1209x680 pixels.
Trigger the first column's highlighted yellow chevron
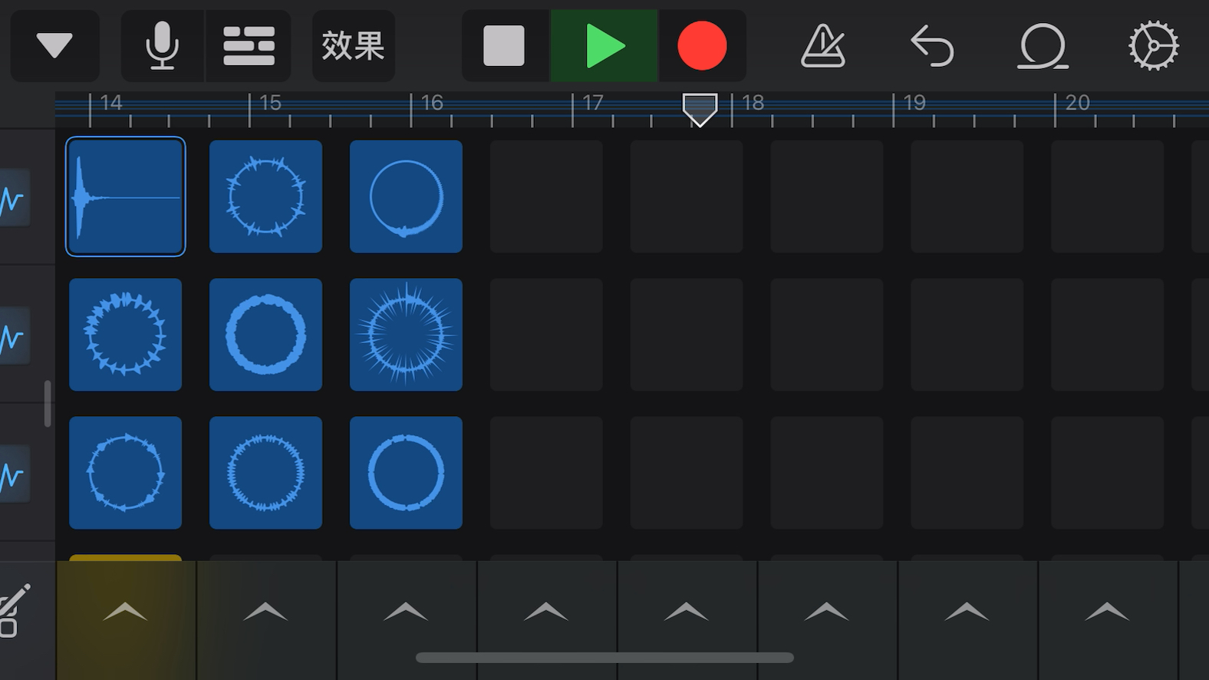pyautogui.click(x=126, y=612)
